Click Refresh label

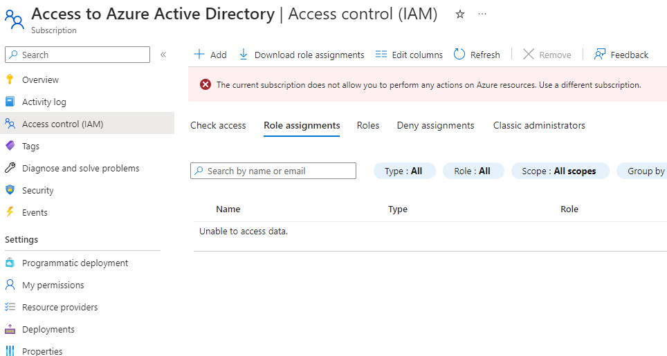485,55
